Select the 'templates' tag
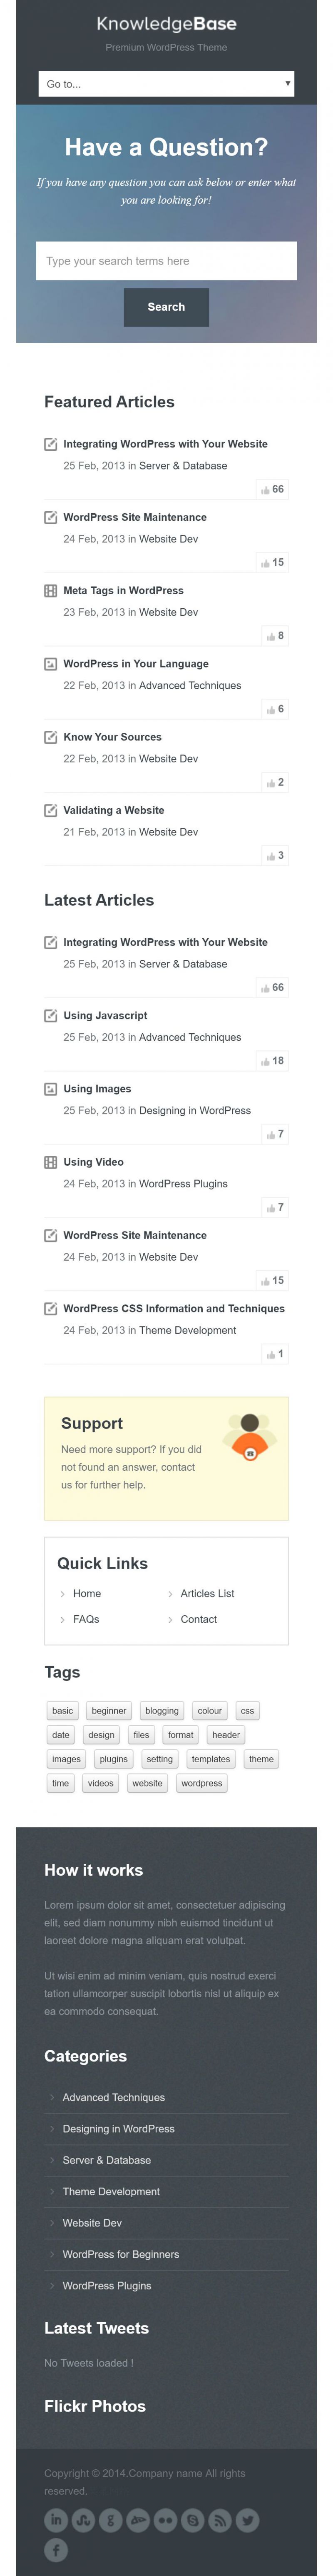 [x=211, y=1758]
